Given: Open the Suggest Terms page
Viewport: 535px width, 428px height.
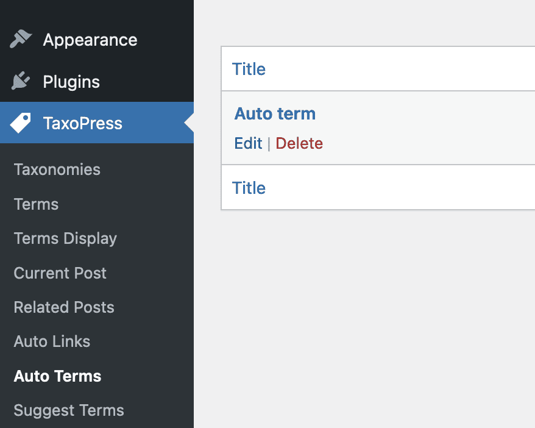Looking at the screenshot, I should [68, 410].
